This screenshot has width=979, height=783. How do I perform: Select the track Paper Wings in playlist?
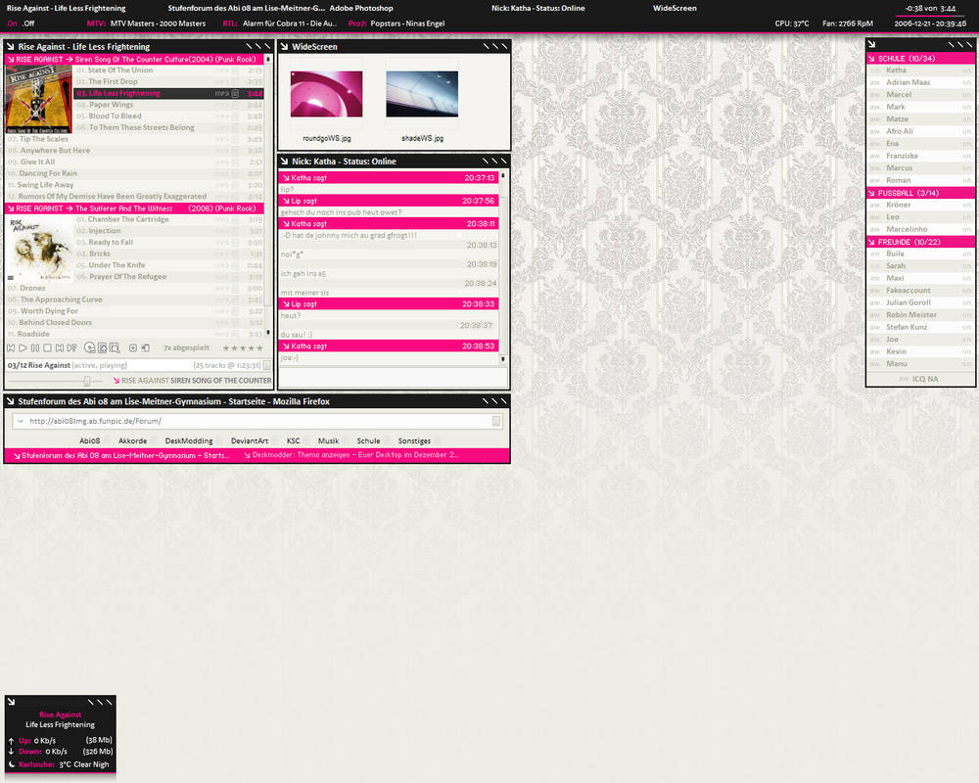click(111, 105)
